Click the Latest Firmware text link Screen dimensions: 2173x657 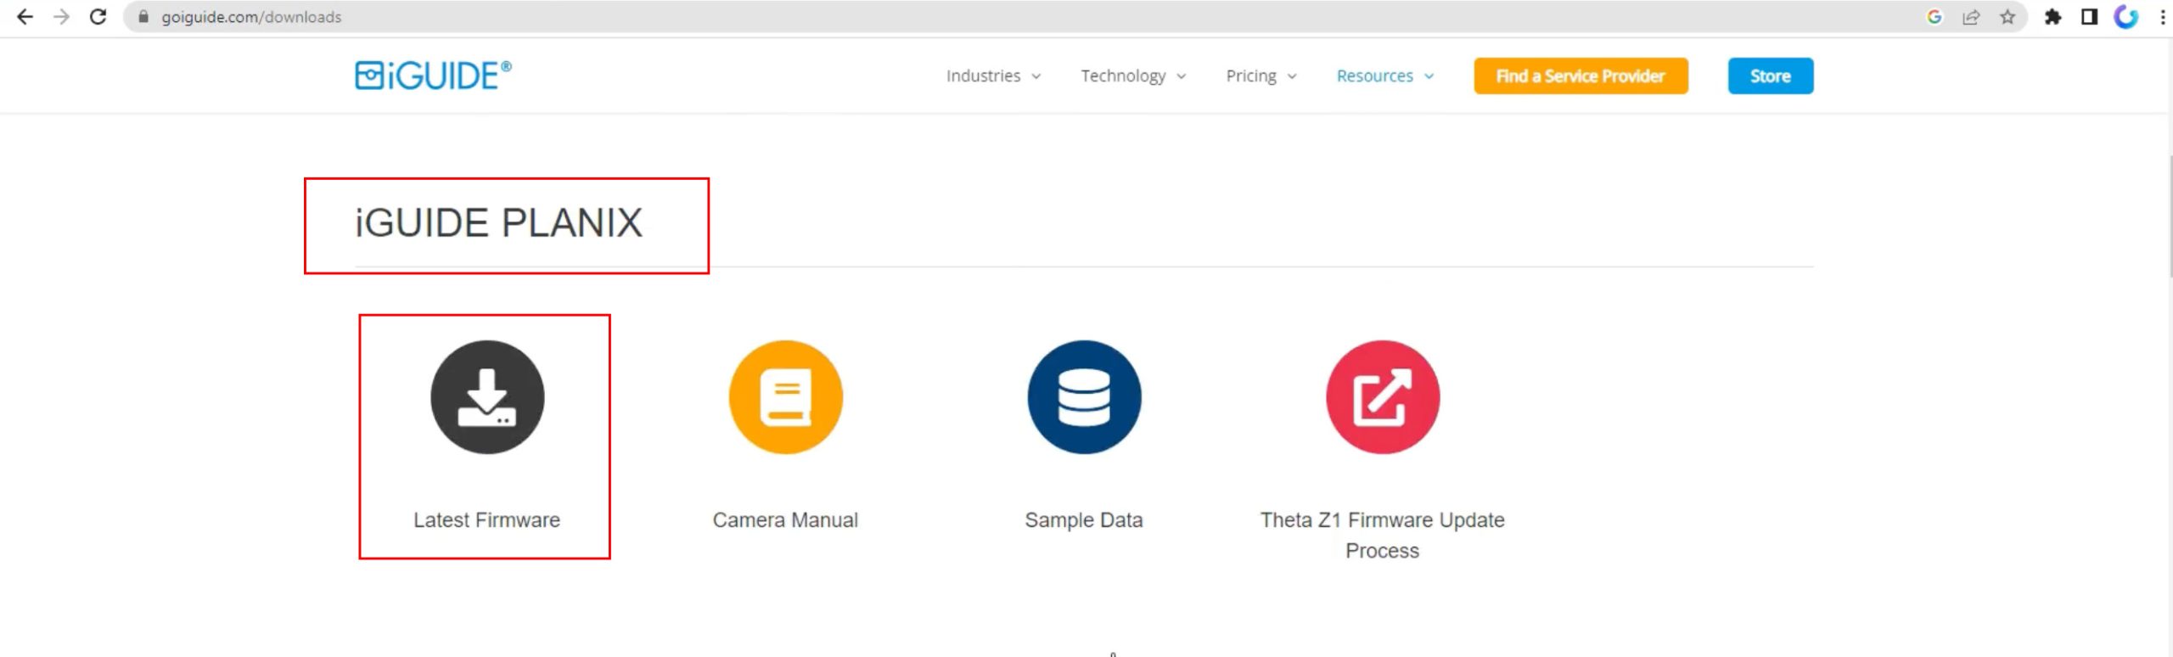click(487, 520)
